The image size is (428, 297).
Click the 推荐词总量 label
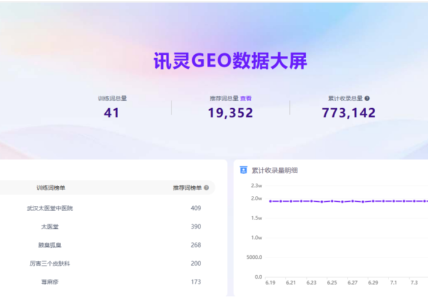224,99
